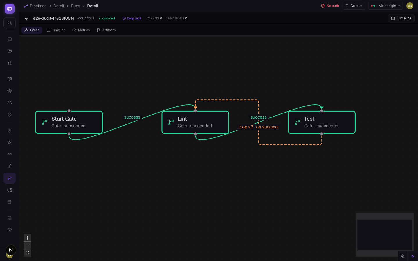The image size is (418, 261).
Task: Select the Test gate node
Action: 322,122
